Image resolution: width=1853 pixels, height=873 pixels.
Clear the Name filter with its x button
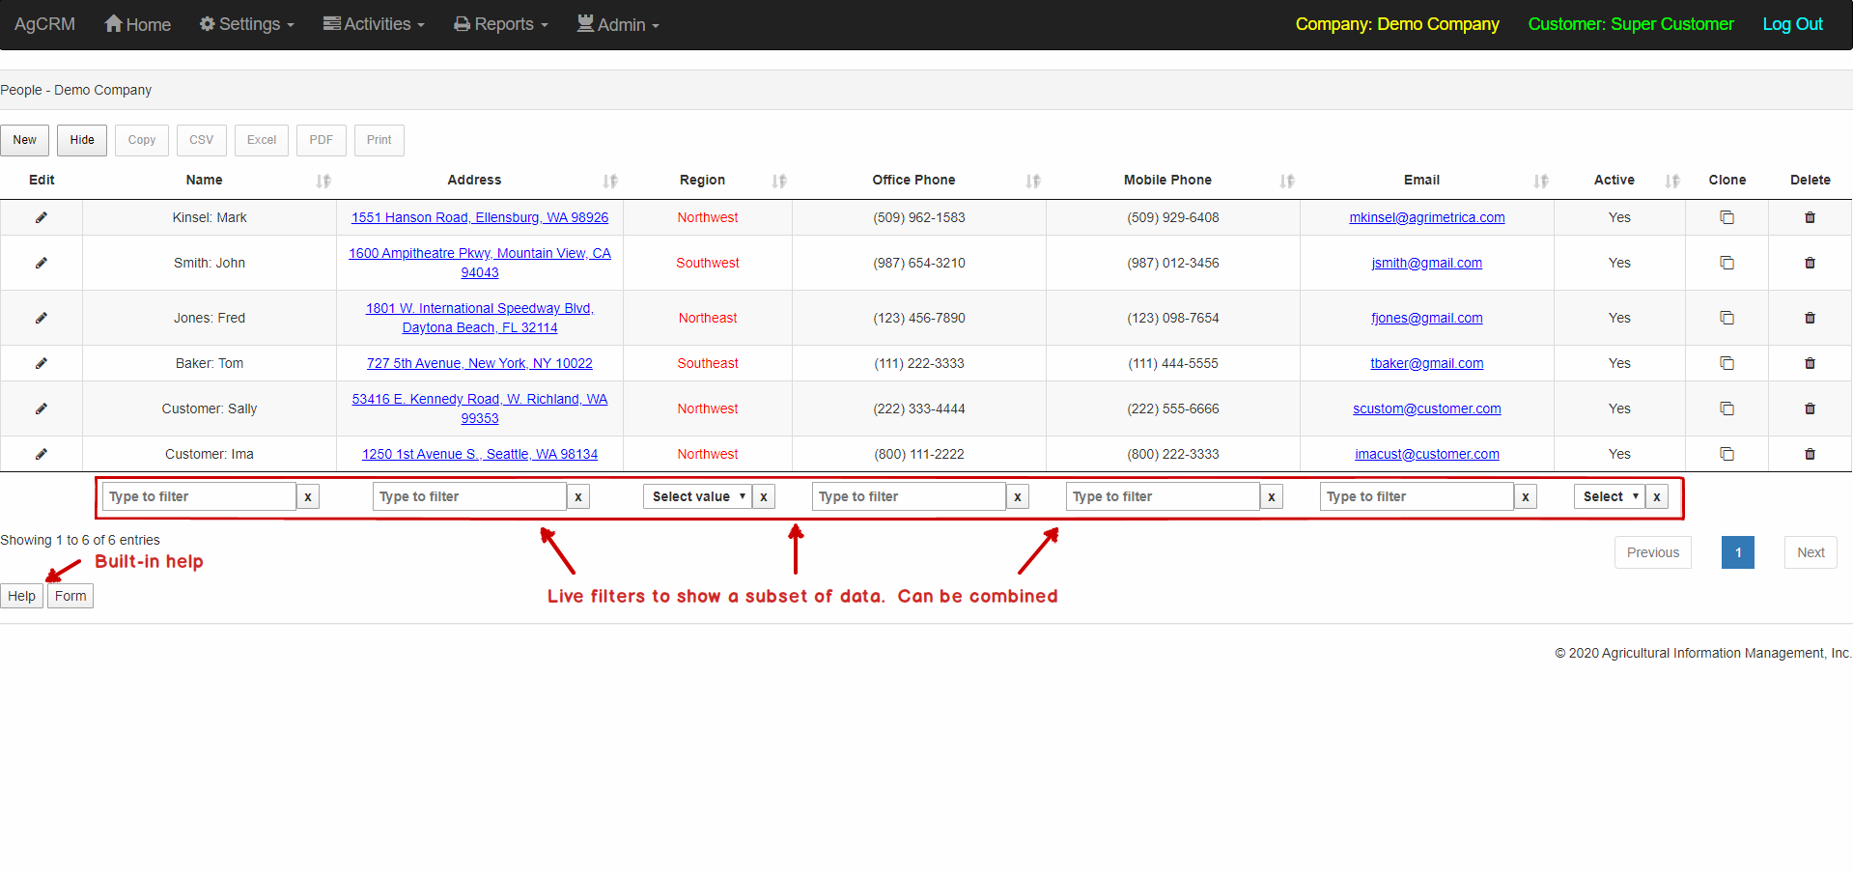click(307, 495)
